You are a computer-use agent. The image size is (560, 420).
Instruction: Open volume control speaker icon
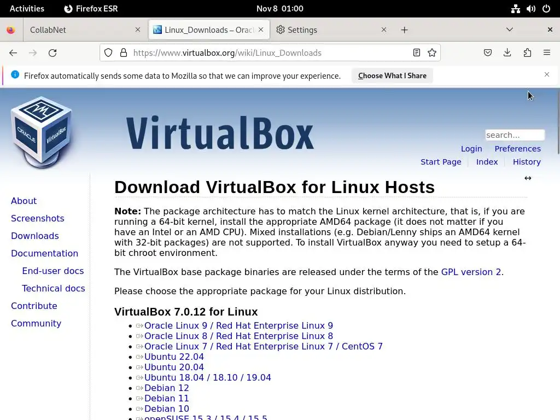(530, 9)
